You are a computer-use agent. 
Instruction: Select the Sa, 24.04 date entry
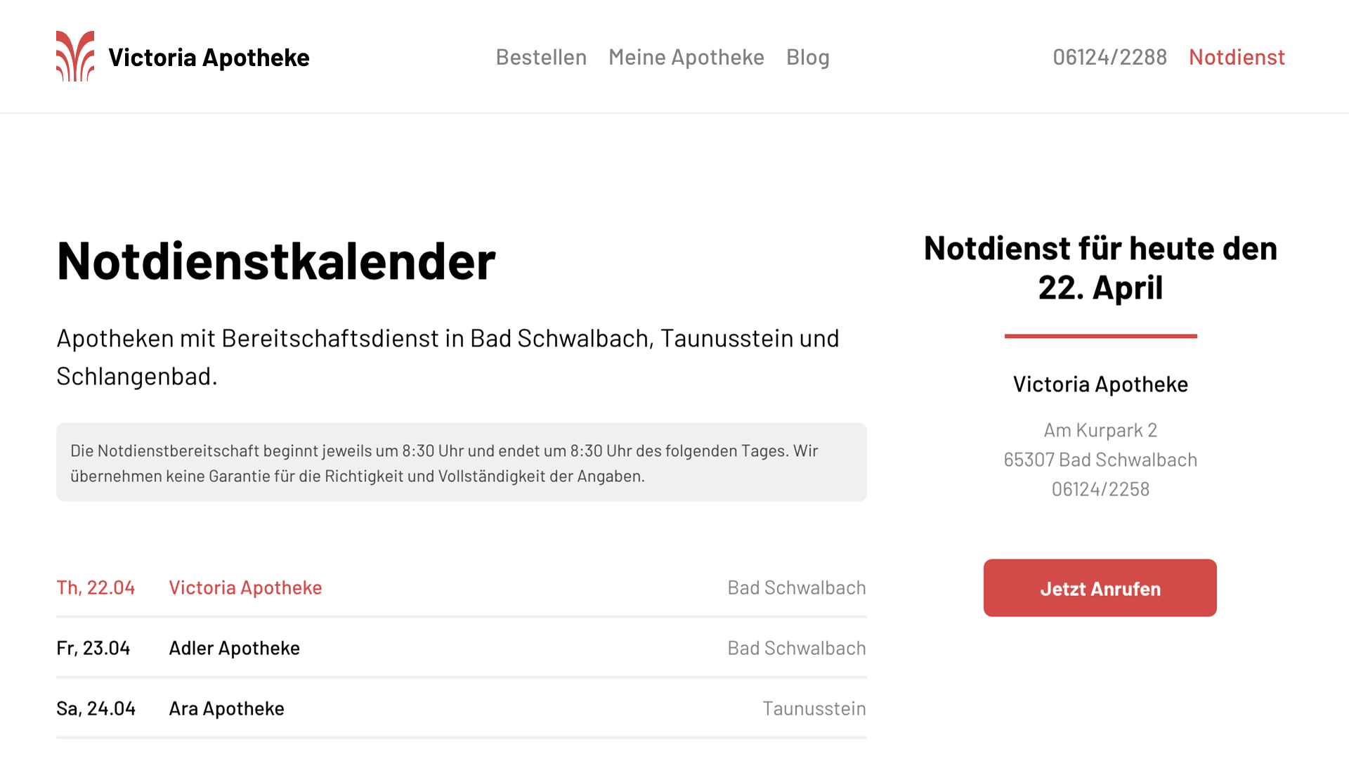[96, 708]
